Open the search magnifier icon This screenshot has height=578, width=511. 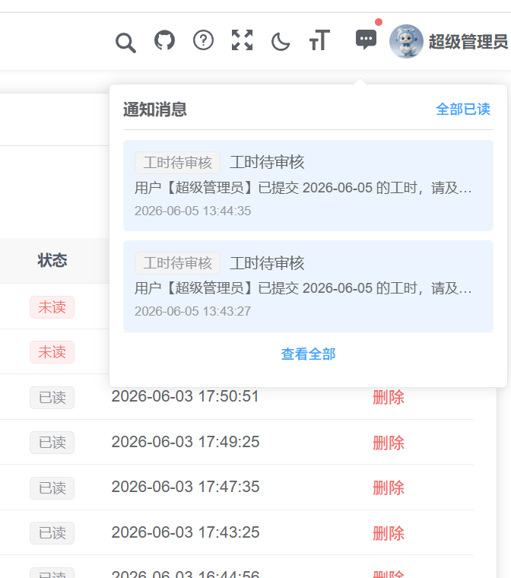125,43
